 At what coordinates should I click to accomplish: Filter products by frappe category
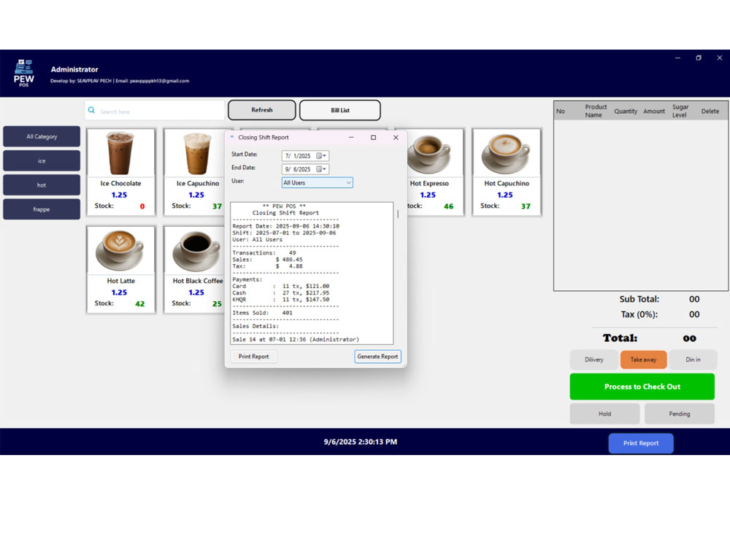(x=42, y=209)
